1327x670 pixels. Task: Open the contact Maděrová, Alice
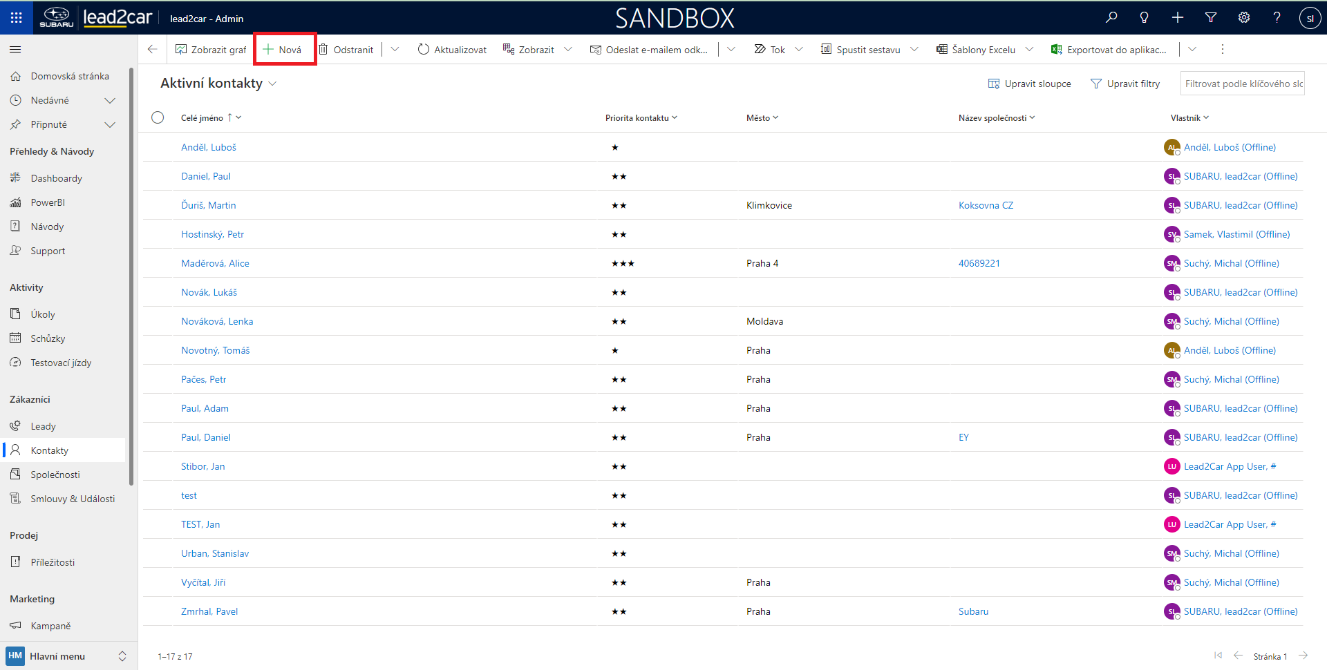215,263
